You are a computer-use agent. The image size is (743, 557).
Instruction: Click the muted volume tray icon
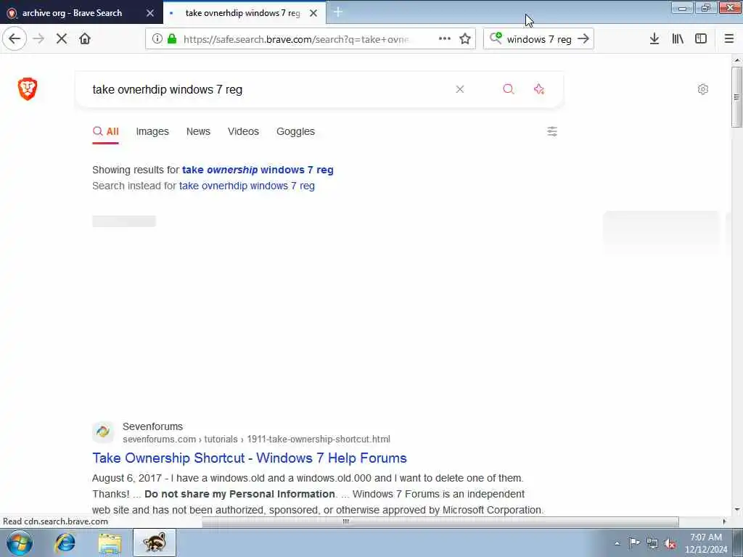point(670,543)
